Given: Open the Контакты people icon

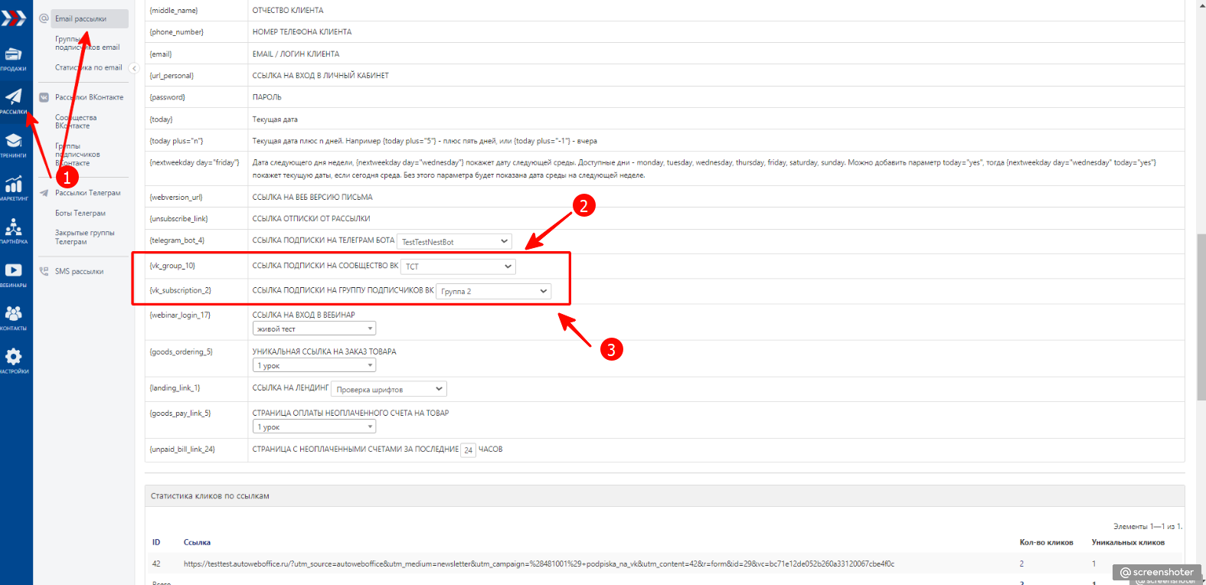Looking at the screenshot, I should click(x=14, y=314).
